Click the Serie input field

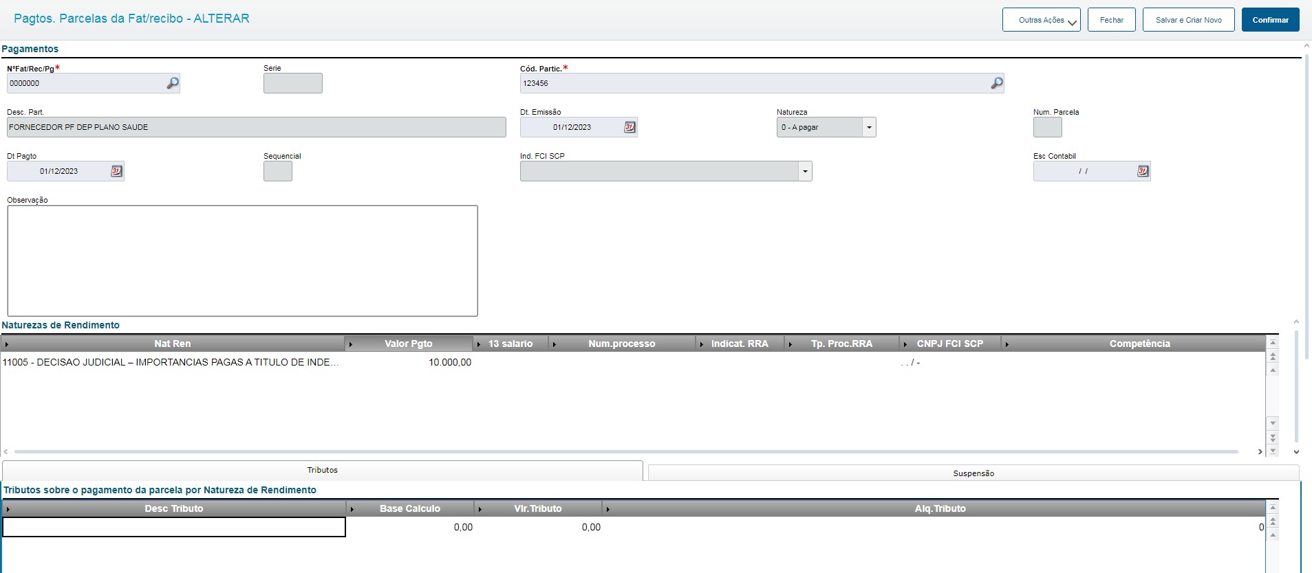293,83
